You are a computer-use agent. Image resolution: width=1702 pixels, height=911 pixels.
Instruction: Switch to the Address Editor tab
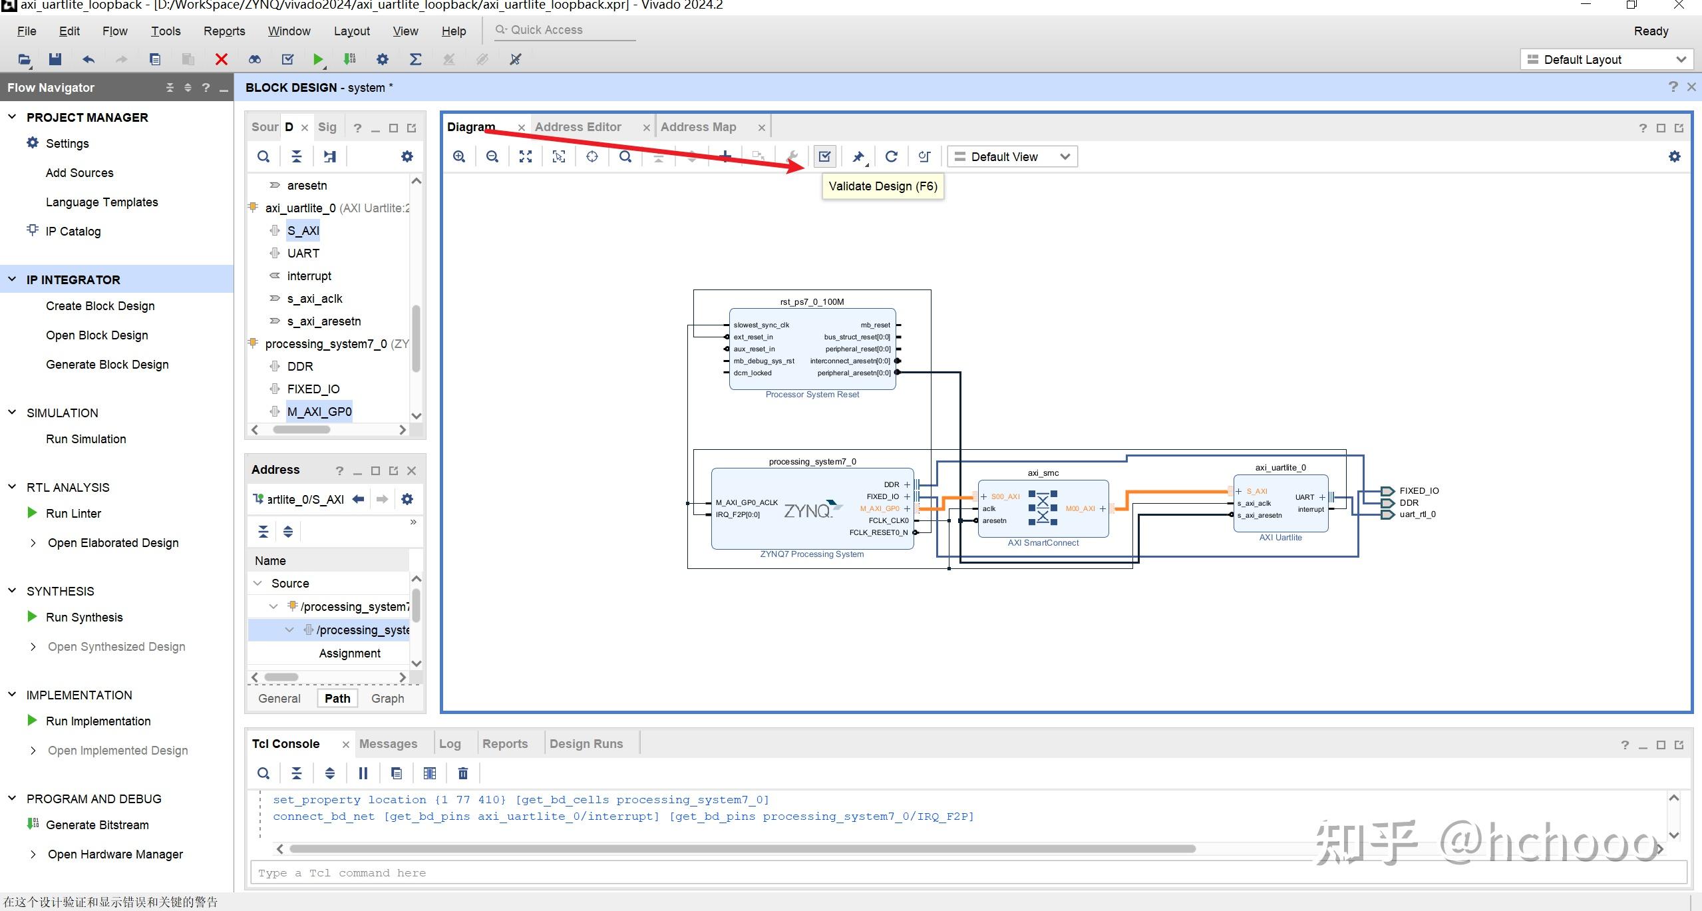578,127
